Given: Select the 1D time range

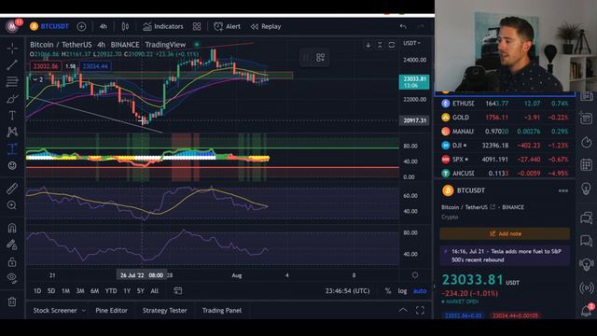Looking at the screenshot, I should [37, 290].
